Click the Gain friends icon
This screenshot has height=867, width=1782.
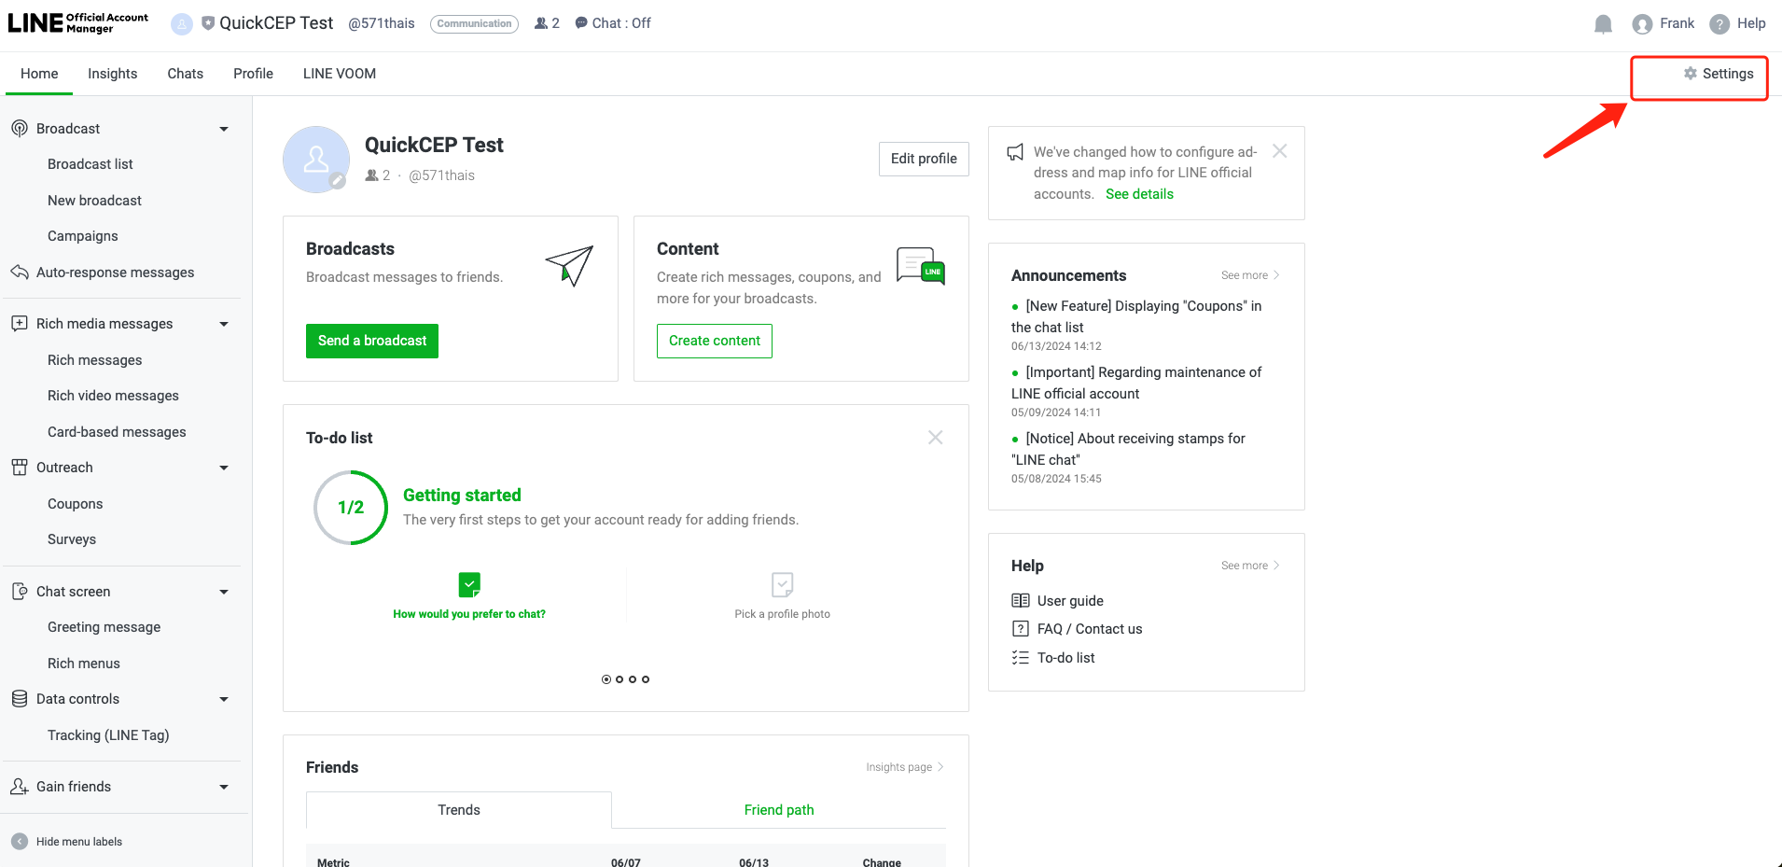point(20,787)
